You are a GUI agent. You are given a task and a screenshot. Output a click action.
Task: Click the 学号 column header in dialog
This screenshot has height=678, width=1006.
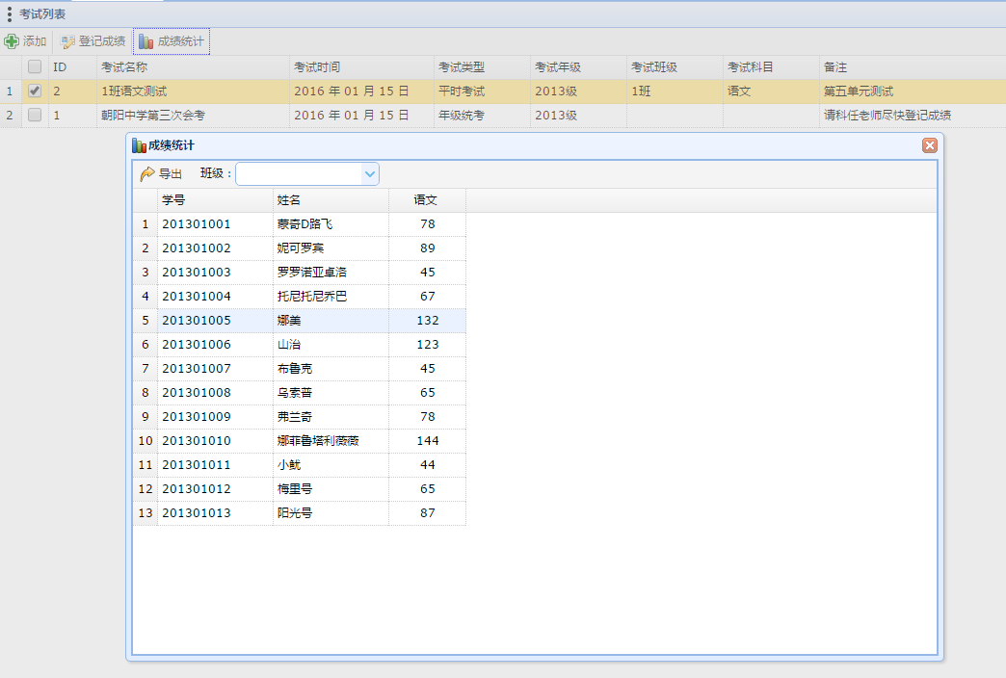(215, 200)
